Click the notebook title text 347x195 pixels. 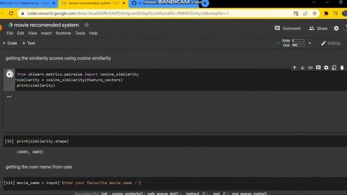pos(47,25)
